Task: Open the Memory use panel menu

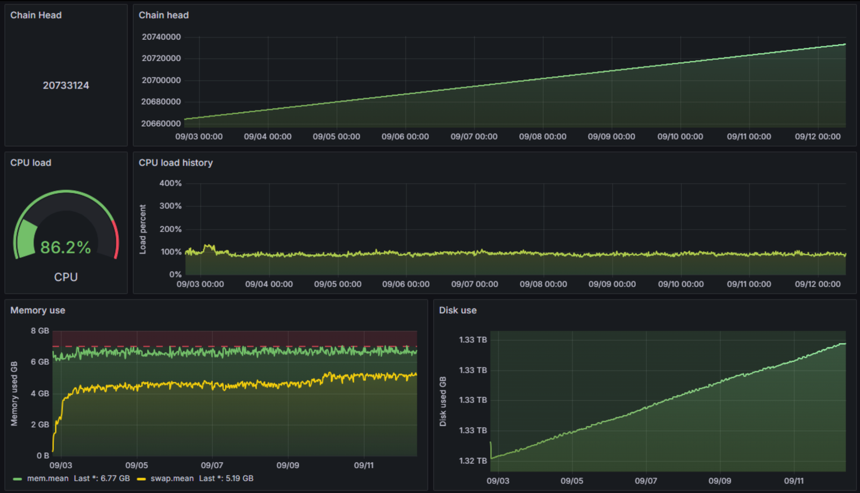Action: tap(38, 310)
